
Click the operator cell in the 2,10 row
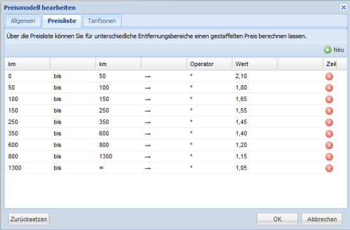(x=209, y=76)
